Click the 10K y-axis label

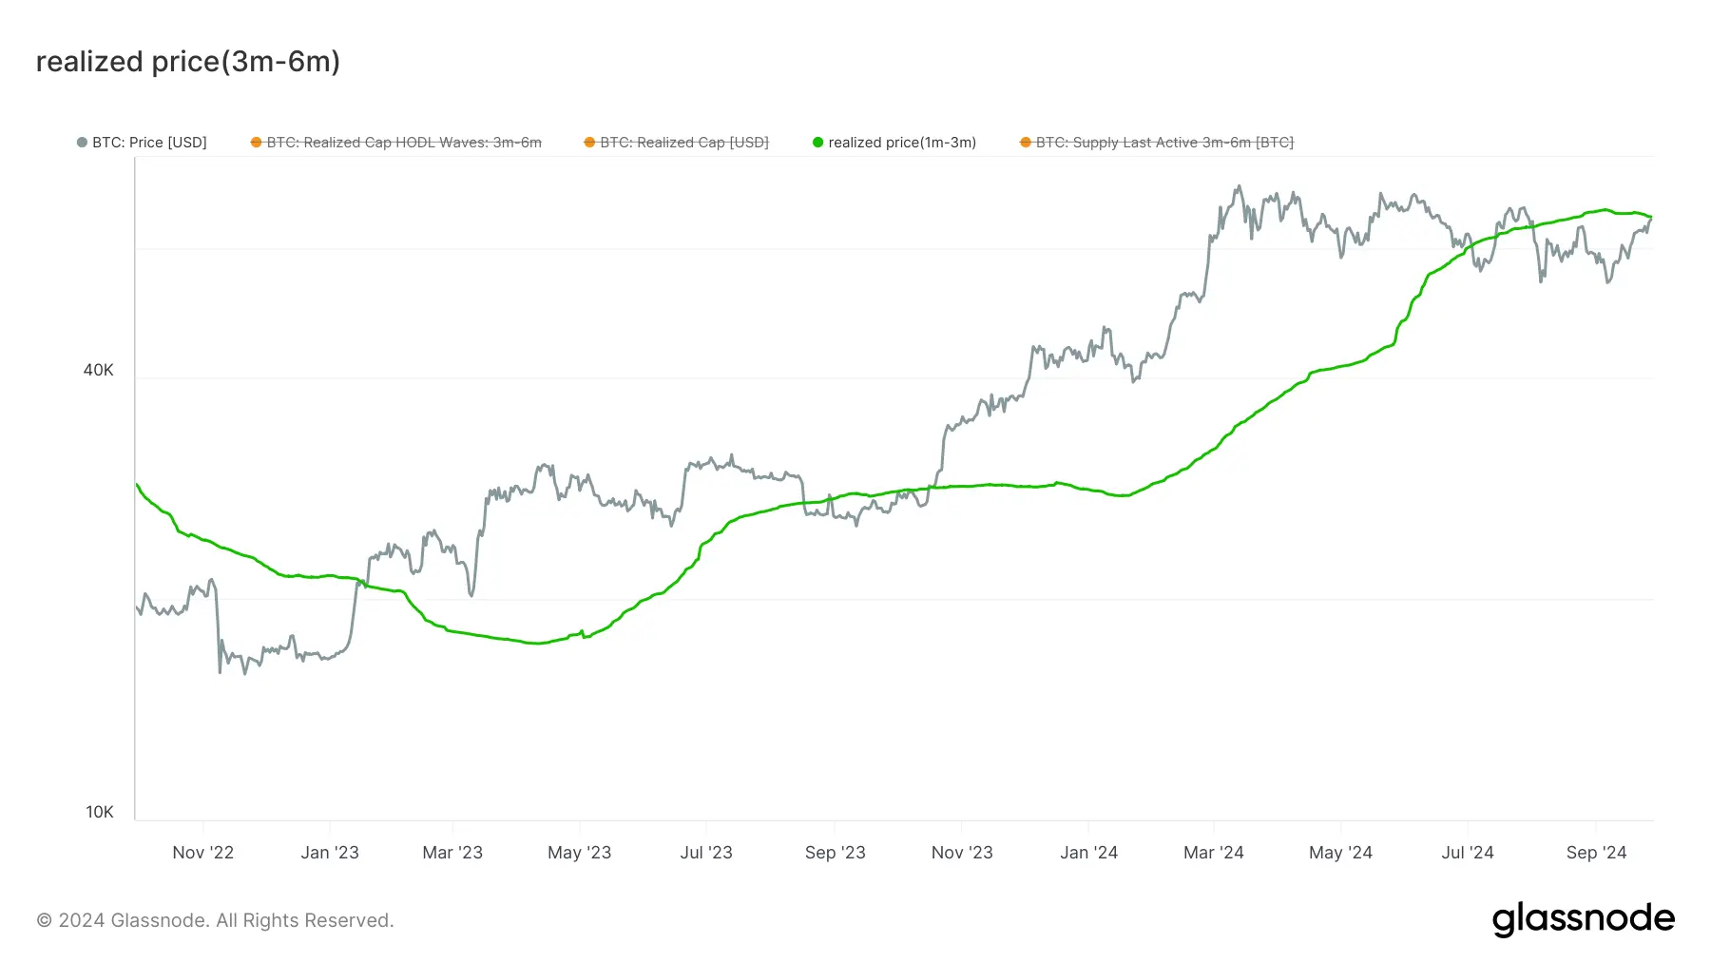tap(100, 812)
